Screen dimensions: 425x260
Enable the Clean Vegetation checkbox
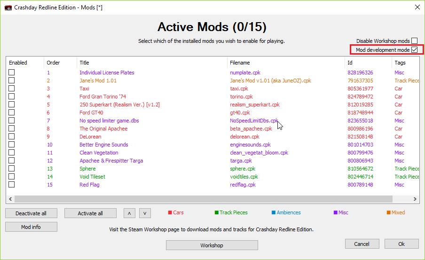point(11,153)
